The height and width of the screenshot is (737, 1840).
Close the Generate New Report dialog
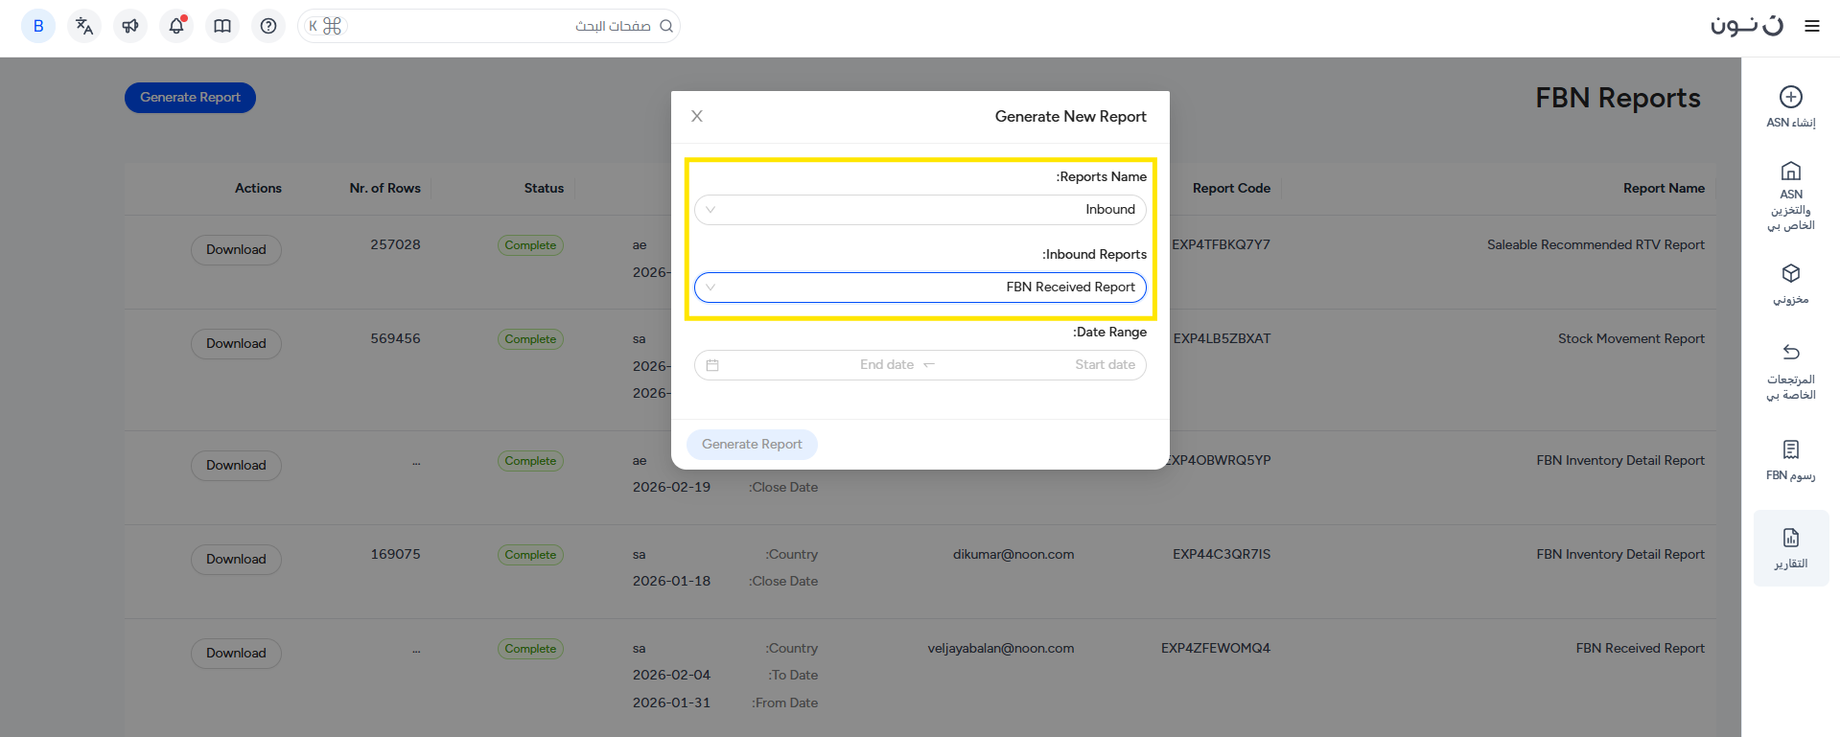pos(697,116)
